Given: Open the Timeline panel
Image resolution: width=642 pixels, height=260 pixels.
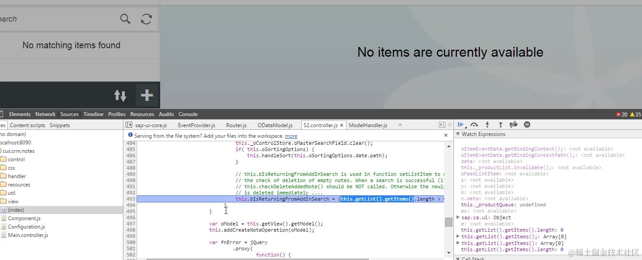Looking at the screenshot, I should coord(93,114).
